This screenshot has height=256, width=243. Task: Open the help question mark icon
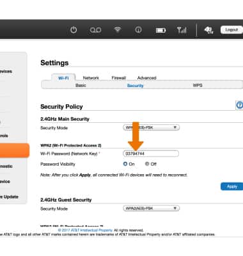(x=239, y=105)
